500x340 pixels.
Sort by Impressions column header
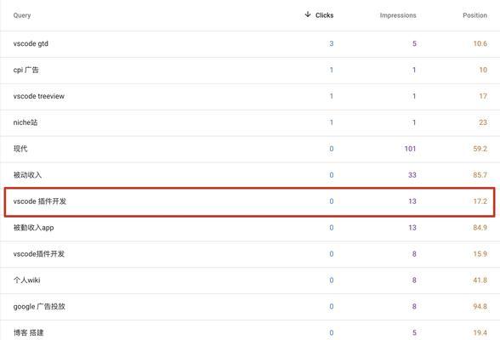[x=398, y=15]
